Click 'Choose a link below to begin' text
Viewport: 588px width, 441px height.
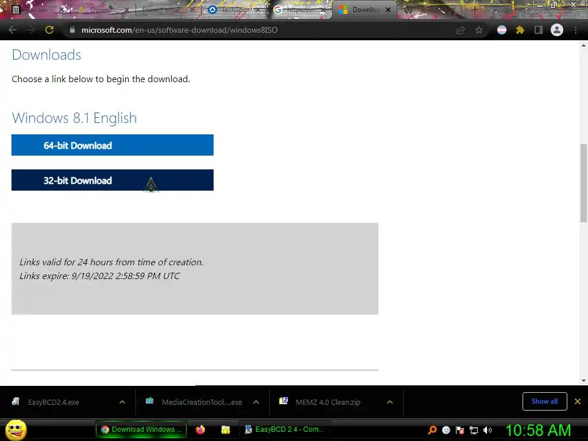(101, 79)
